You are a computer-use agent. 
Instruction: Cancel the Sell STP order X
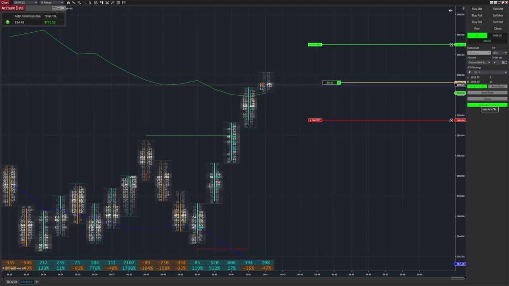[451, 120]
